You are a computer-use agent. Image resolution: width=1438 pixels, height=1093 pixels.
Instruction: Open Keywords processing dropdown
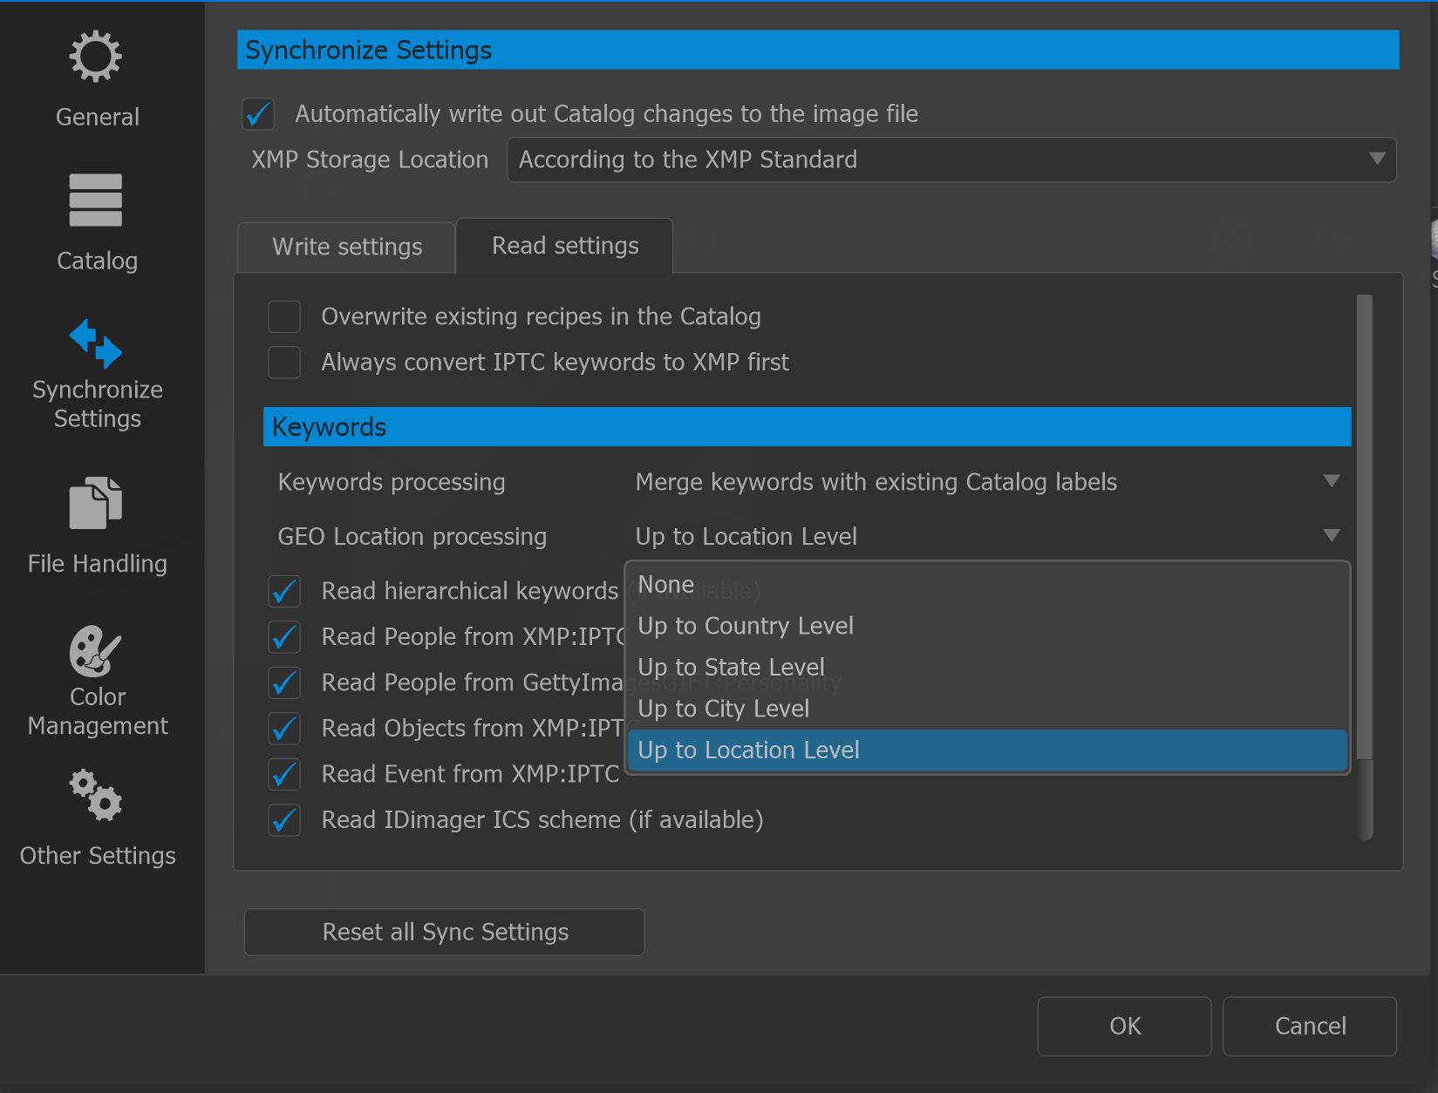988,482
